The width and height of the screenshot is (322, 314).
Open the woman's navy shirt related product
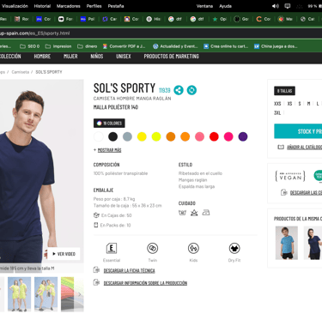(x=313, y=243)
